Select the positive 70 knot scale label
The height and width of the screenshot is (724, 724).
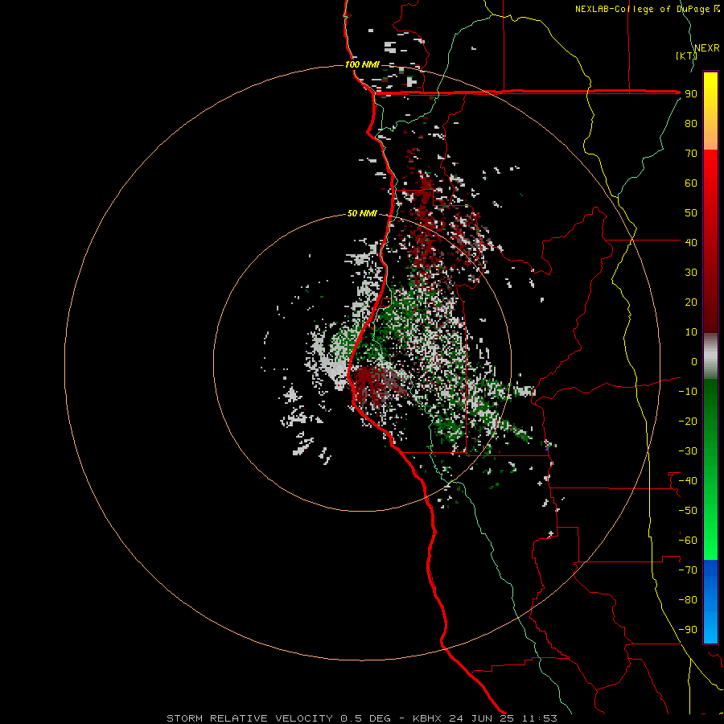pos(691,154)
